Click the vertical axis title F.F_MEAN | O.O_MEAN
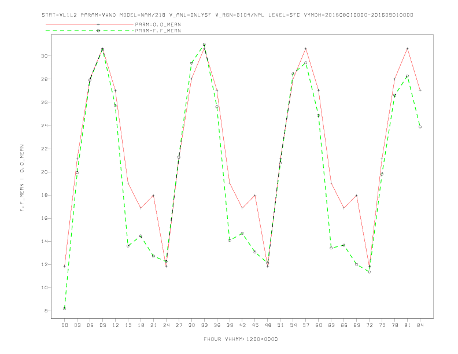The image size is (458, 354). click(x=22, y=178)
